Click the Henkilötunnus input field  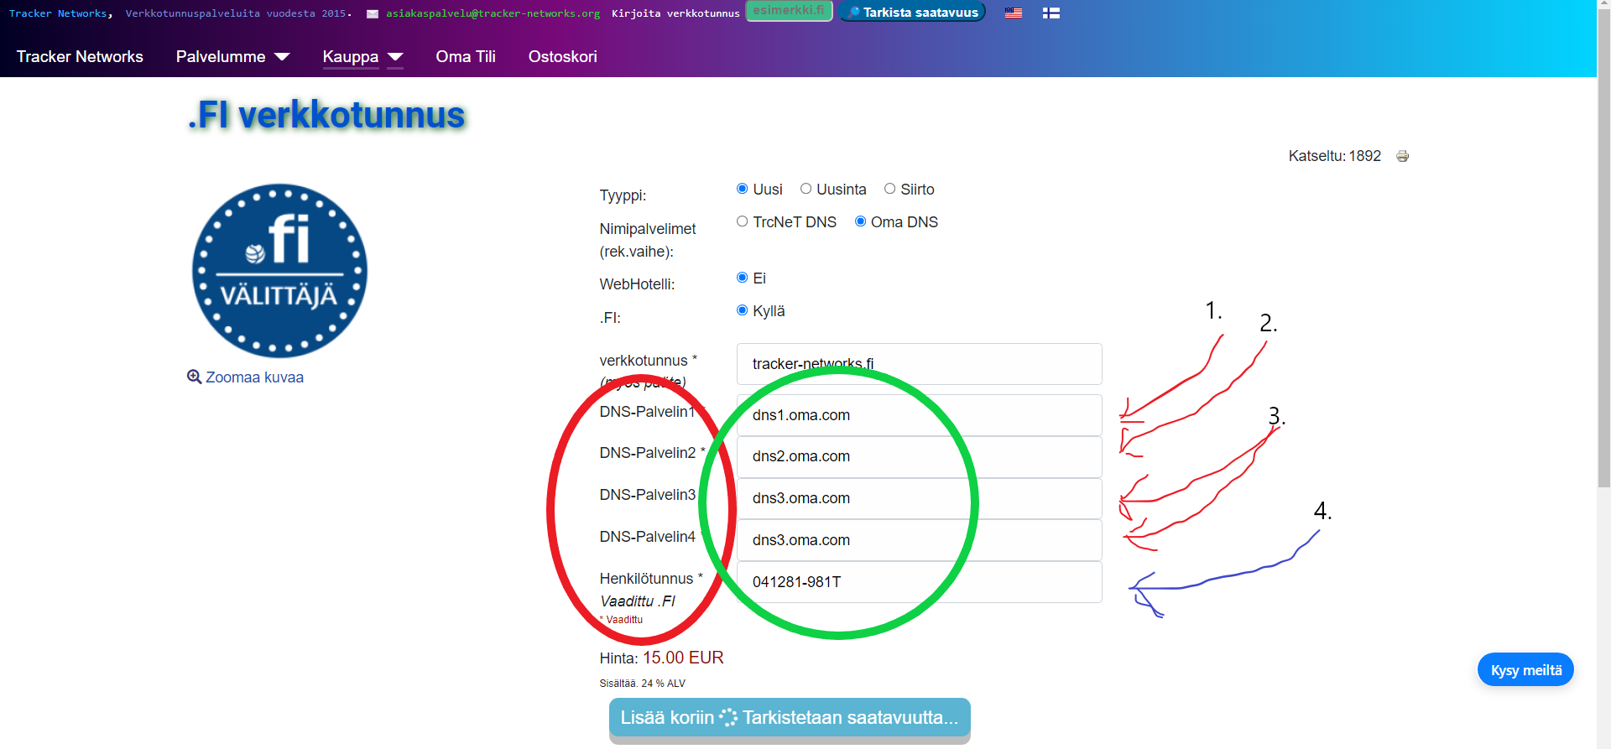click(x=919, y=582)
